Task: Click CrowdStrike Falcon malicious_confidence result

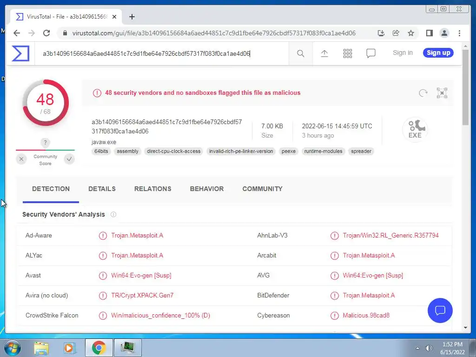Action: click(x=160, y=316)
